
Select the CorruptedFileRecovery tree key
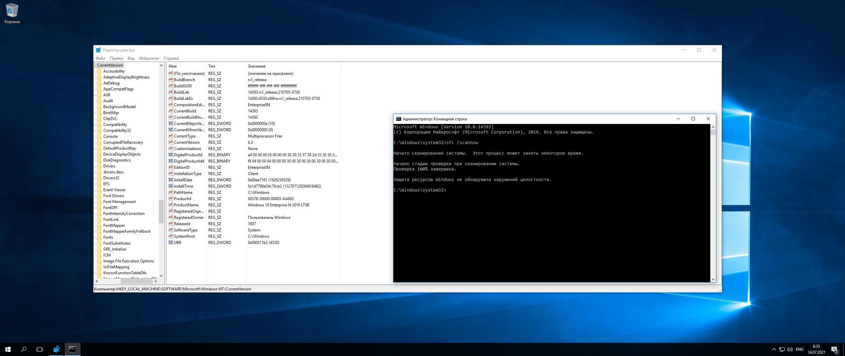coord(123,142)
